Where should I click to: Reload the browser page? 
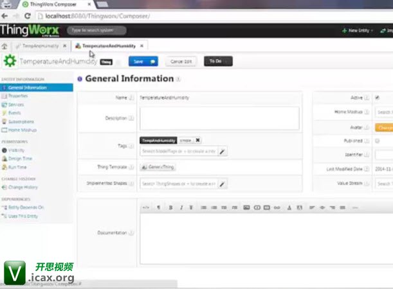click(x=28, y=16)
